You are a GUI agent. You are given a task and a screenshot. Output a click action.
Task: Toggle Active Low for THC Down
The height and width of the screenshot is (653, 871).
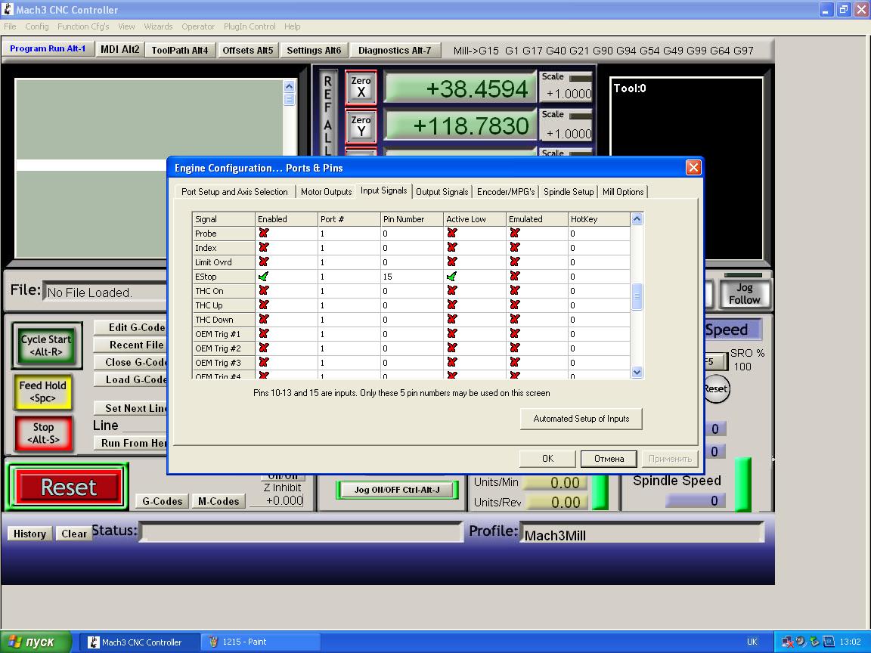[x=452, y=320]
